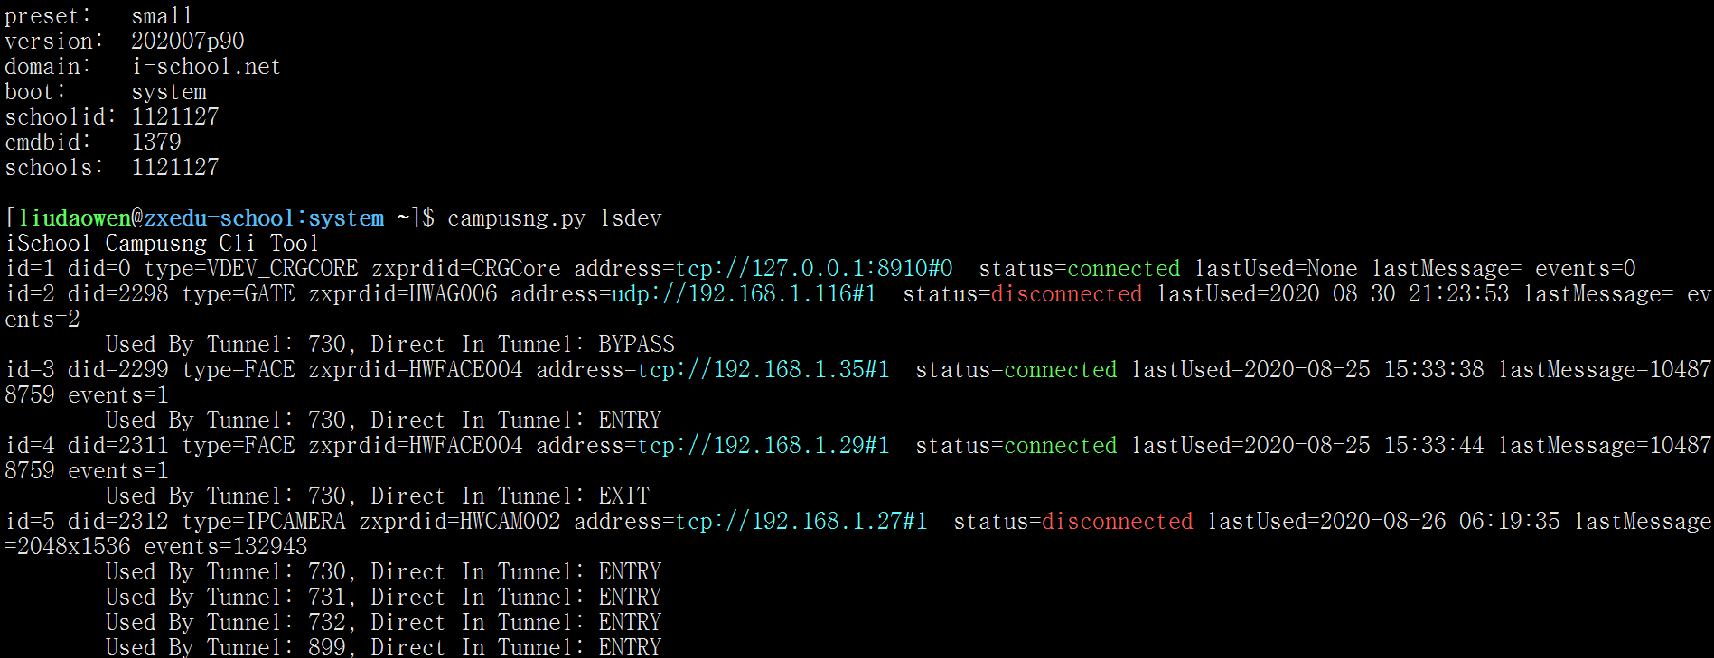Click the schoolid value 1121127

pos(175,117)
